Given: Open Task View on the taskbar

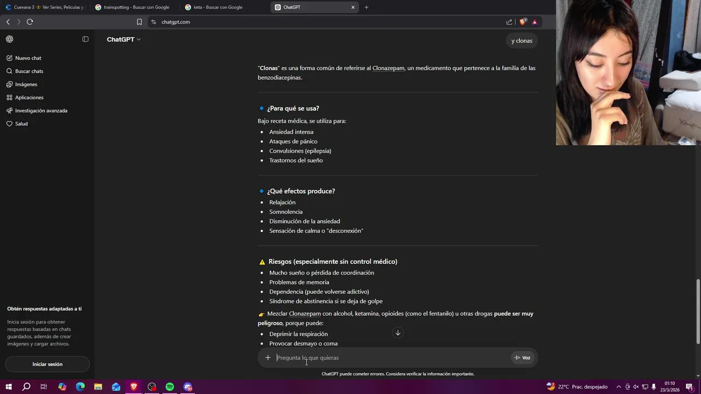Looking at the screenshot, I should [x=44, y=387].
